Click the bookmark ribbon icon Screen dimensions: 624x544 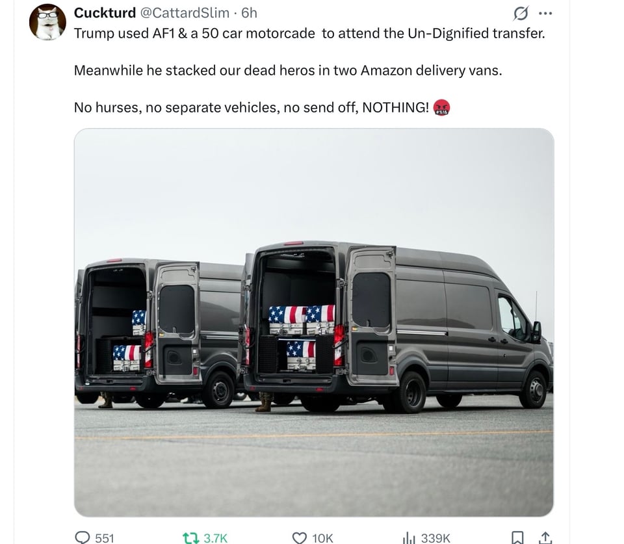click(x=518, y=538)
